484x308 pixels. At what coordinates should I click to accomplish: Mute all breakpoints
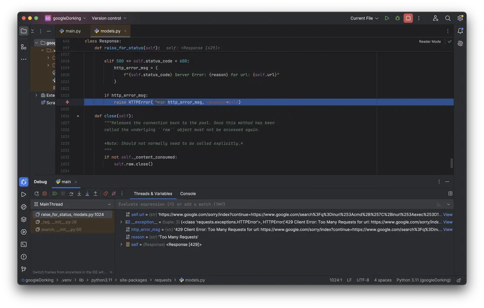point(114,194)
